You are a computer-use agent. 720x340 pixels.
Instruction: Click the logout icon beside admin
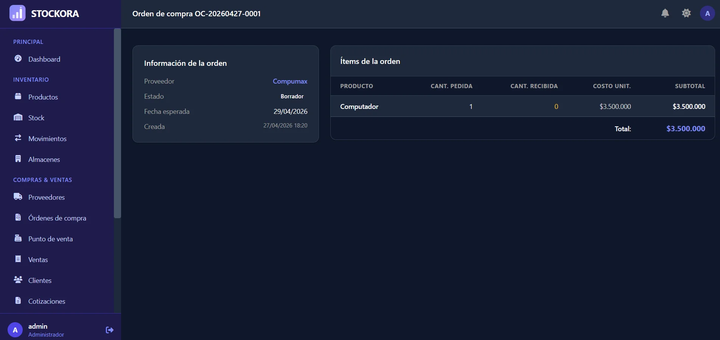(110, 330)
